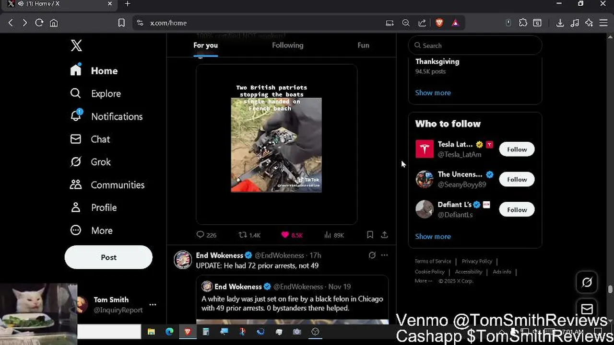Click the X search field
614x345 pixels.
[475, 46]
